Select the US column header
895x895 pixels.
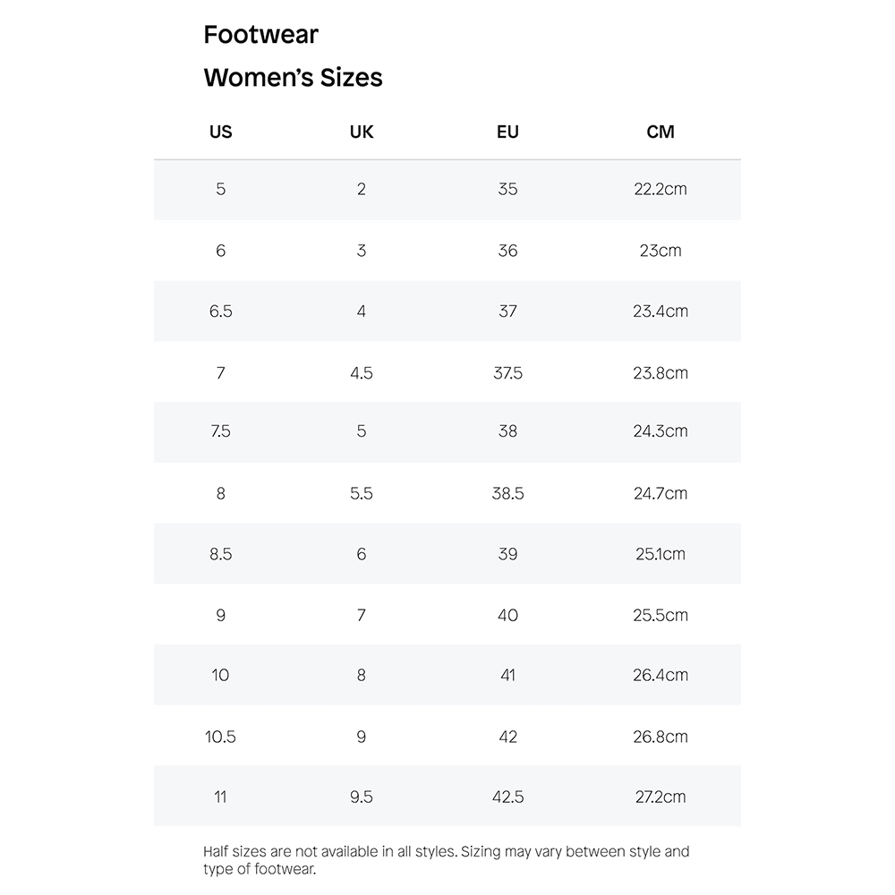coord(221,132)
